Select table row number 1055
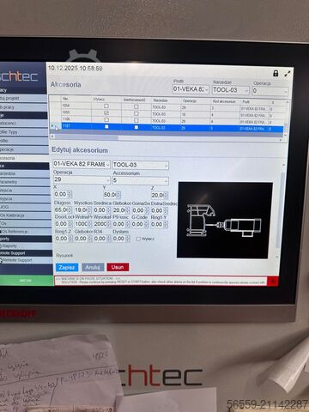 pyautogui.click(x=167, y=113)
